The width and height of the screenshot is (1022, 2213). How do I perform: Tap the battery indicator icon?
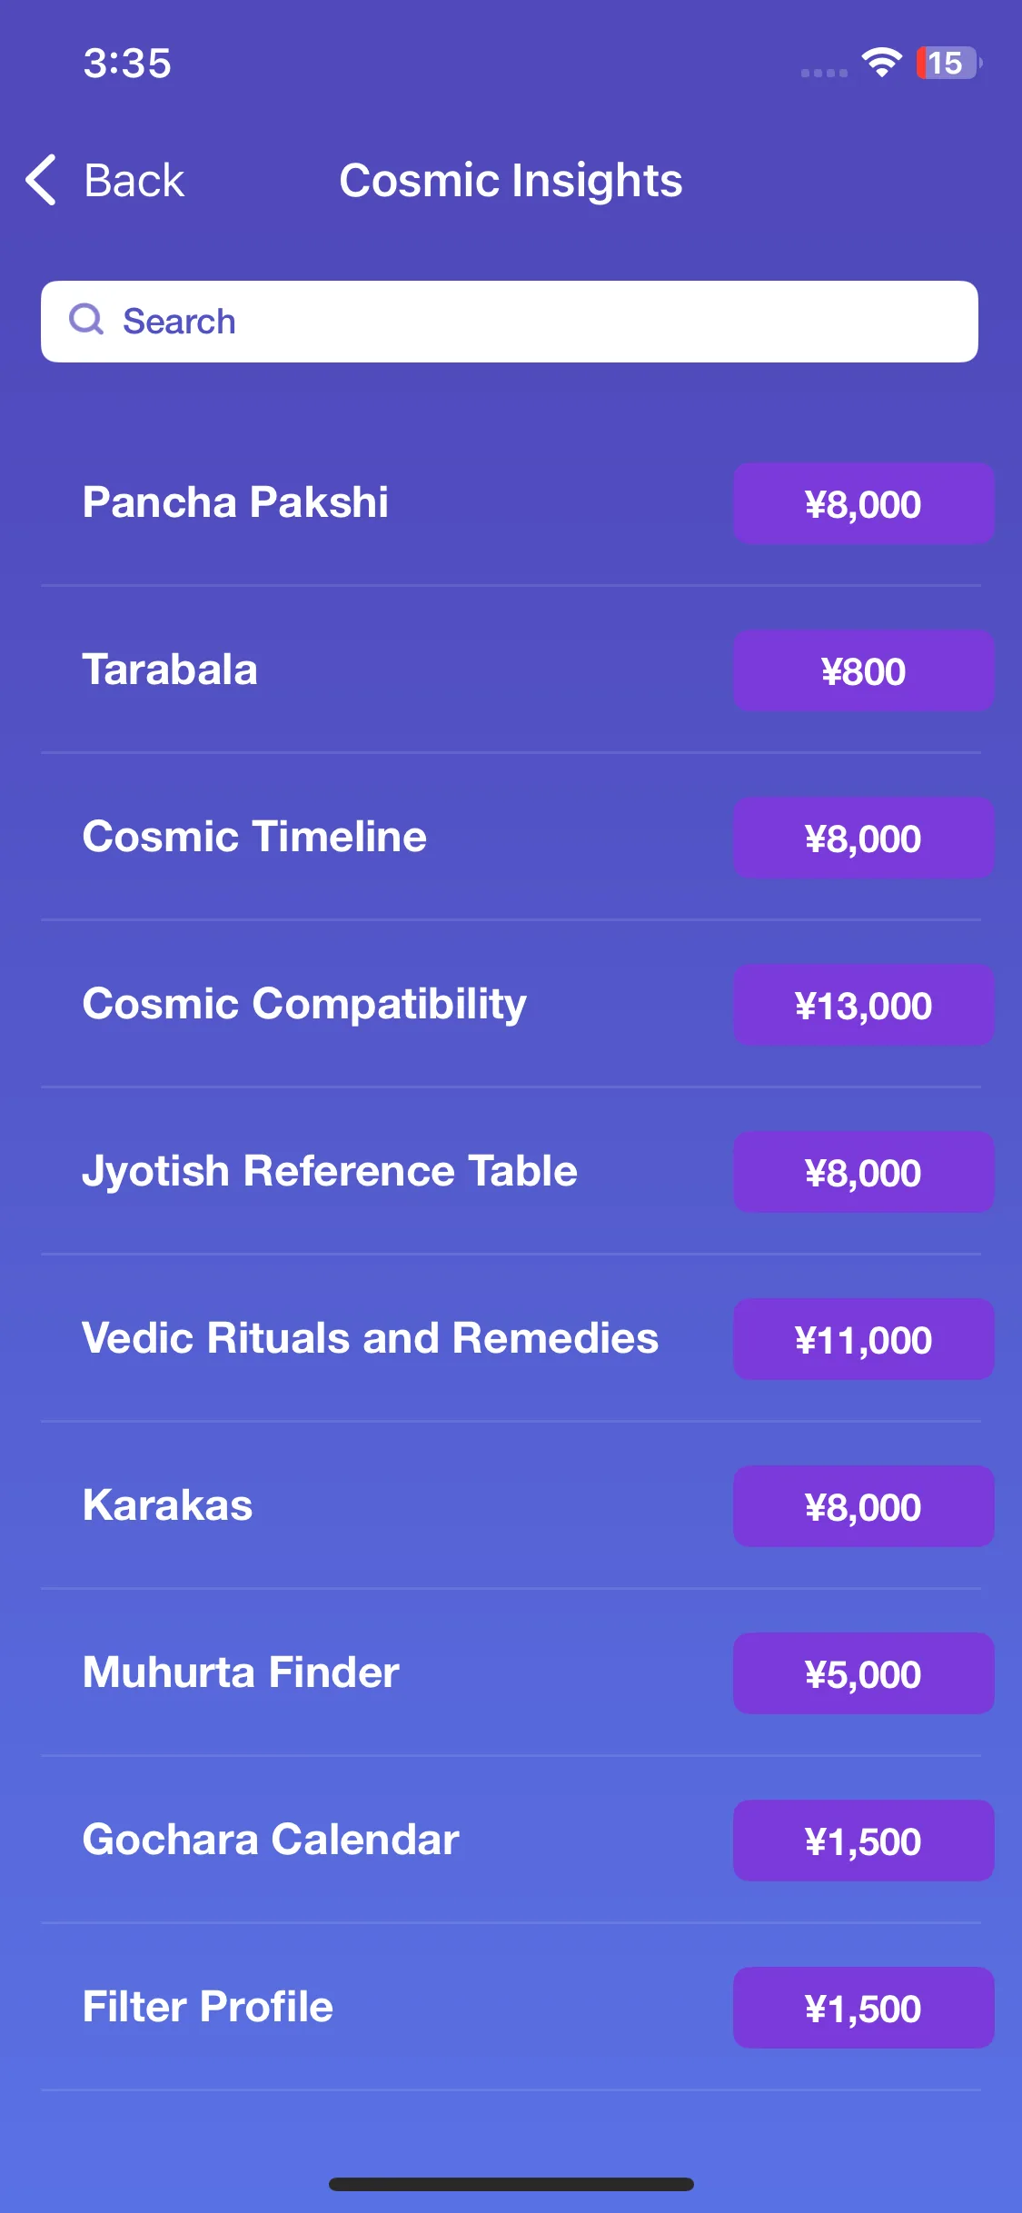(x=949, y=63)
